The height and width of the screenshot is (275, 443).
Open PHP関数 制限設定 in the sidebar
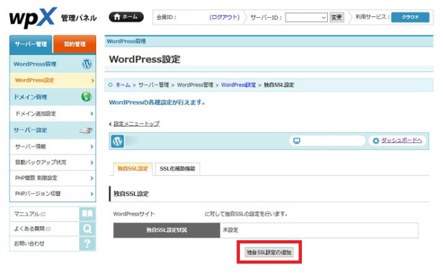click(x=53, y=178)
